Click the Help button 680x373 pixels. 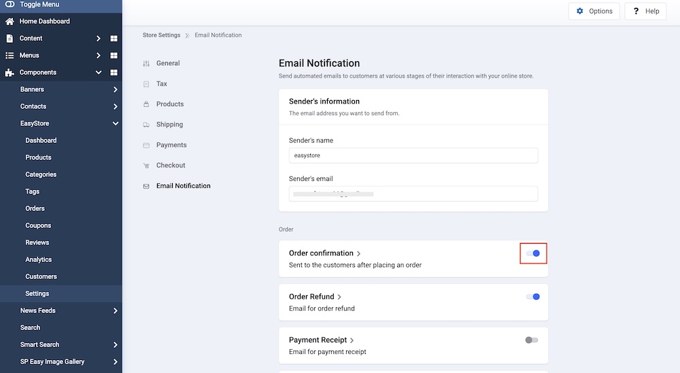point(645,11)
